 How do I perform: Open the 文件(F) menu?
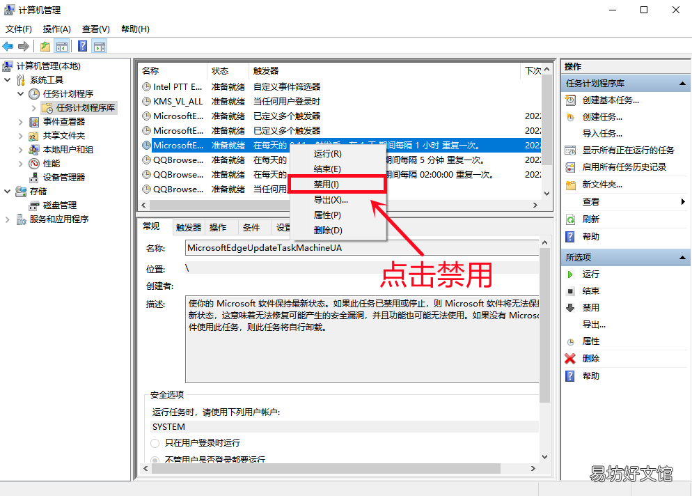tap(19, 29)
